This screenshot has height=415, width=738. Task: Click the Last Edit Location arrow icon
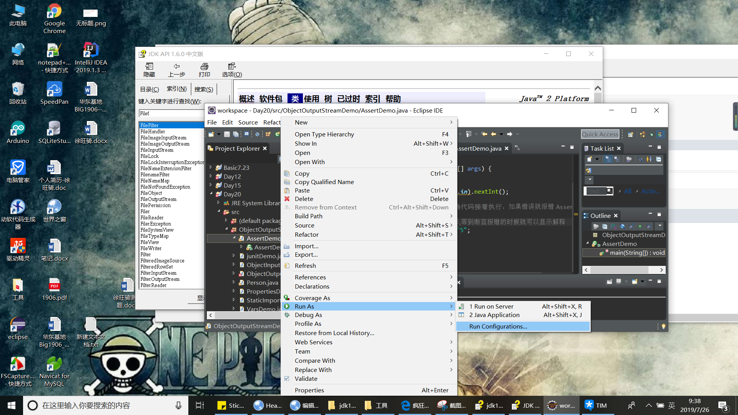[484, 134]
